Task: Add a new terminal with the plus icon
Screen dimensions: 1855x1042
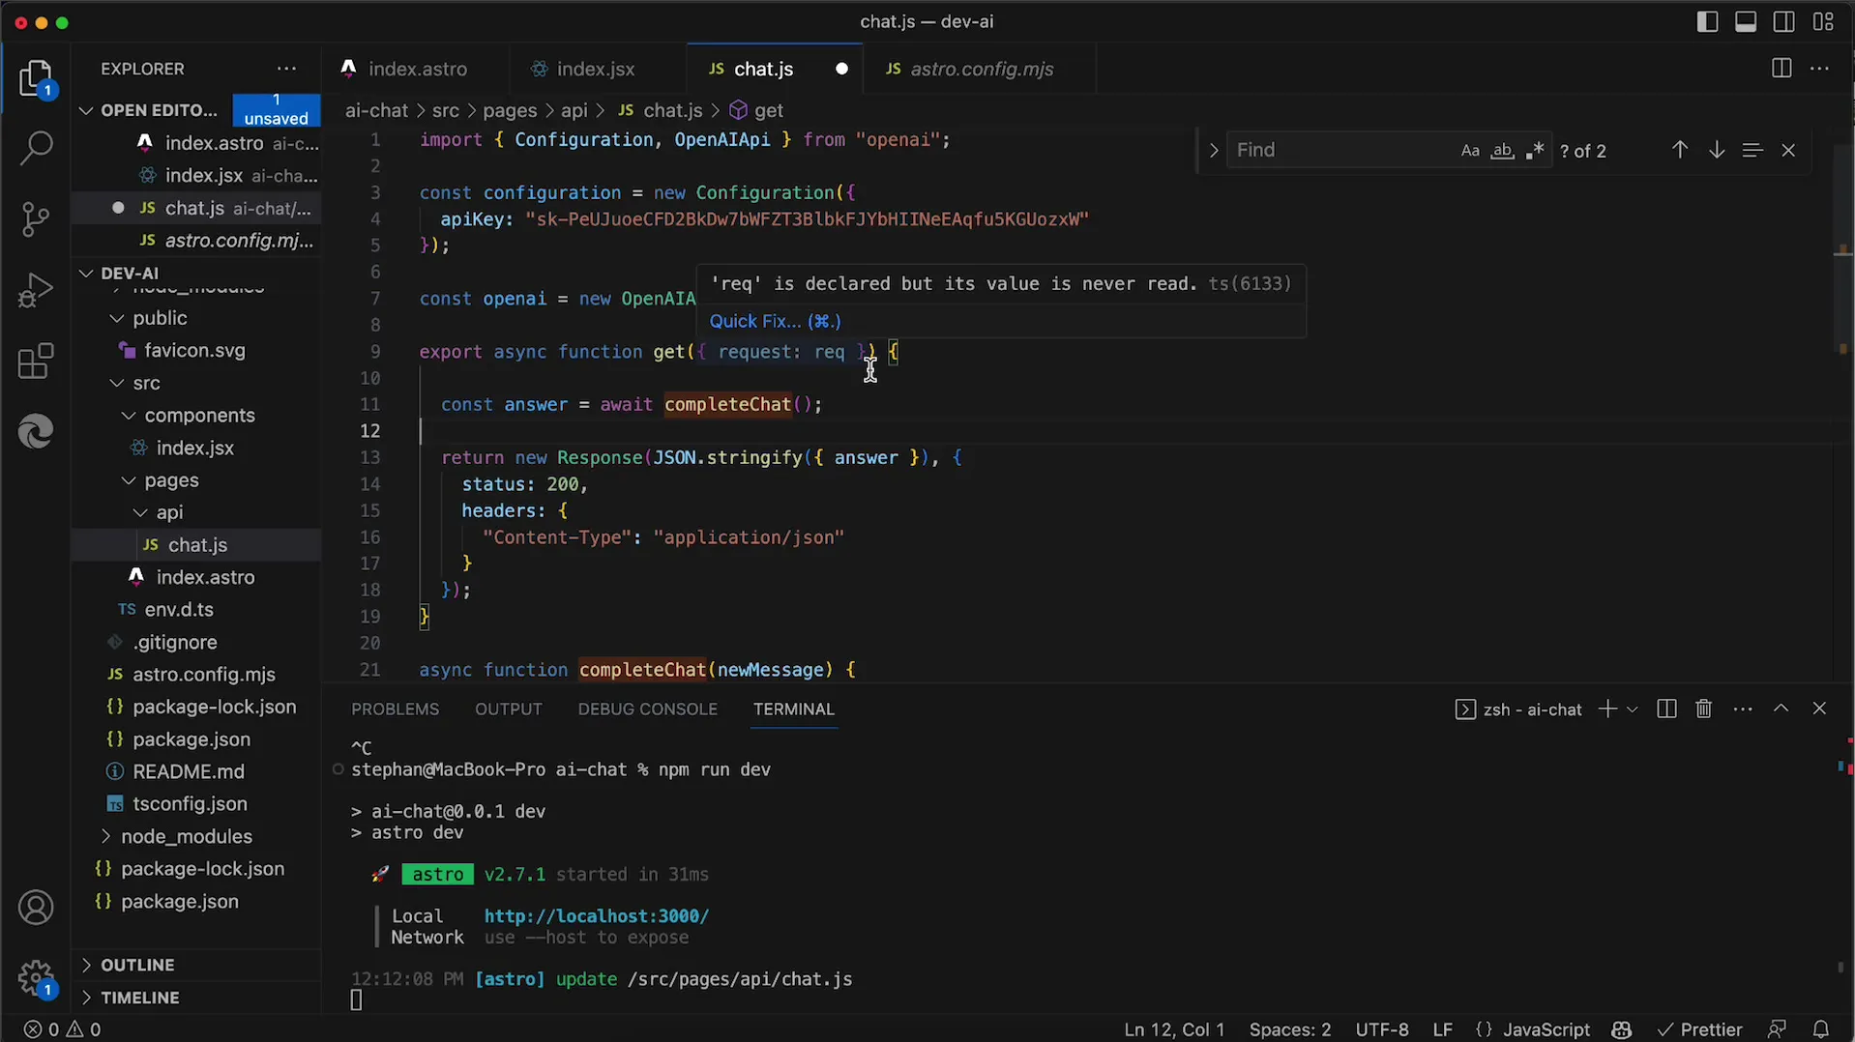Action: click(1607, 709)
